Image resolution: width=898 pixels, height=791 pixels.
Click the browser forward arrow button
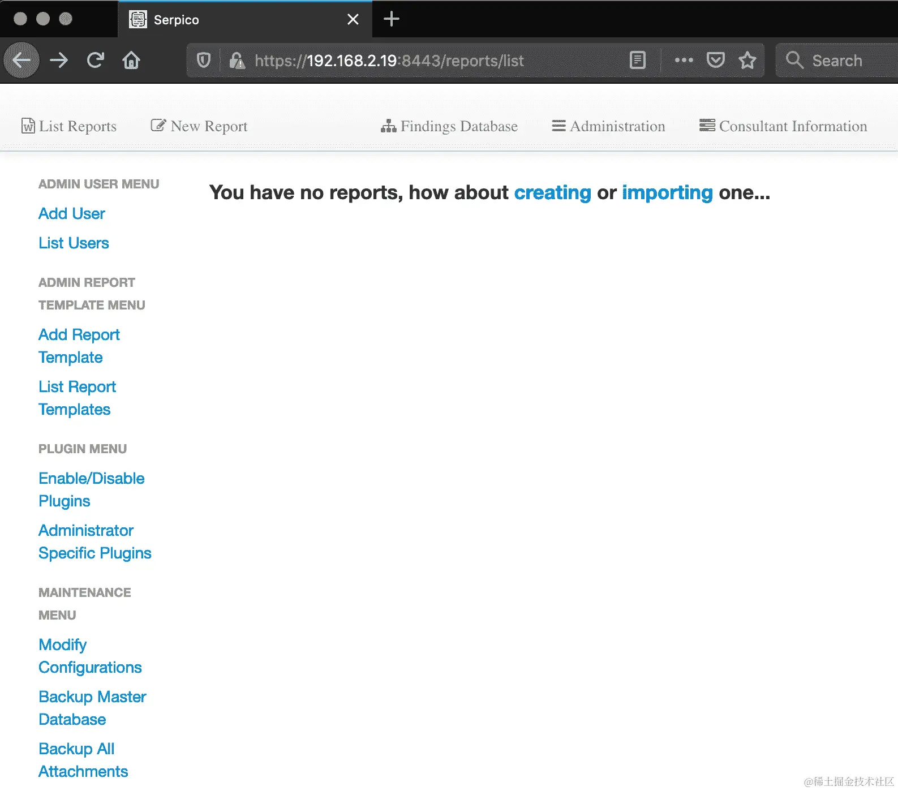(59, 60)
